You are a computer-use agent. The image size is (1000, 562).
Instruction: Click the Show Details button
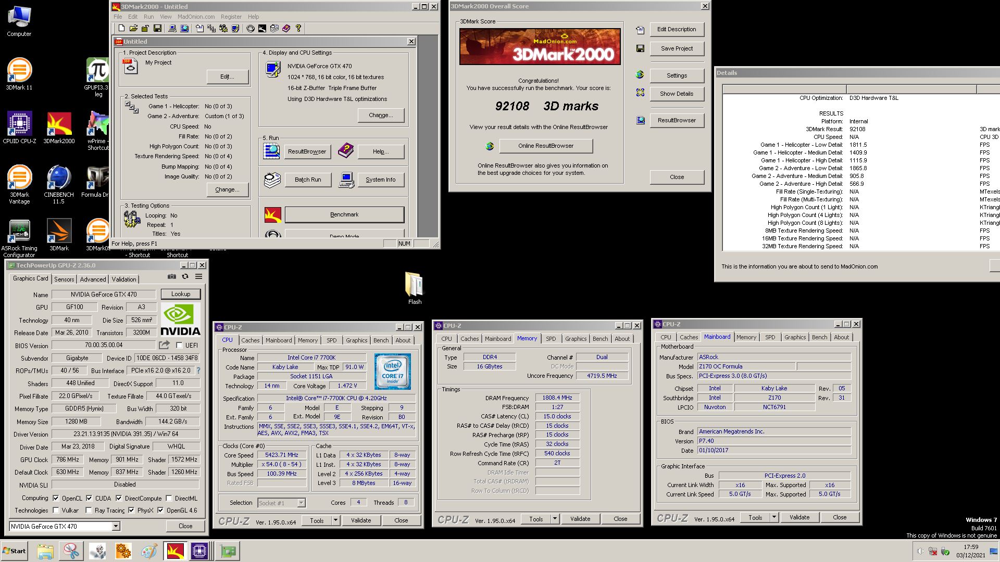click(x=677, y=94)
